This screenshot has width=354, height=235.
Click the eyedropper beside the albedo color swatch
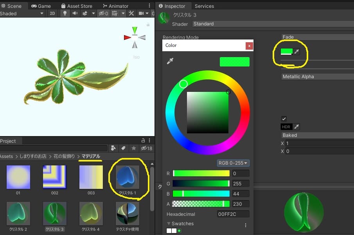pyautogui.click(x=297, y=52)
